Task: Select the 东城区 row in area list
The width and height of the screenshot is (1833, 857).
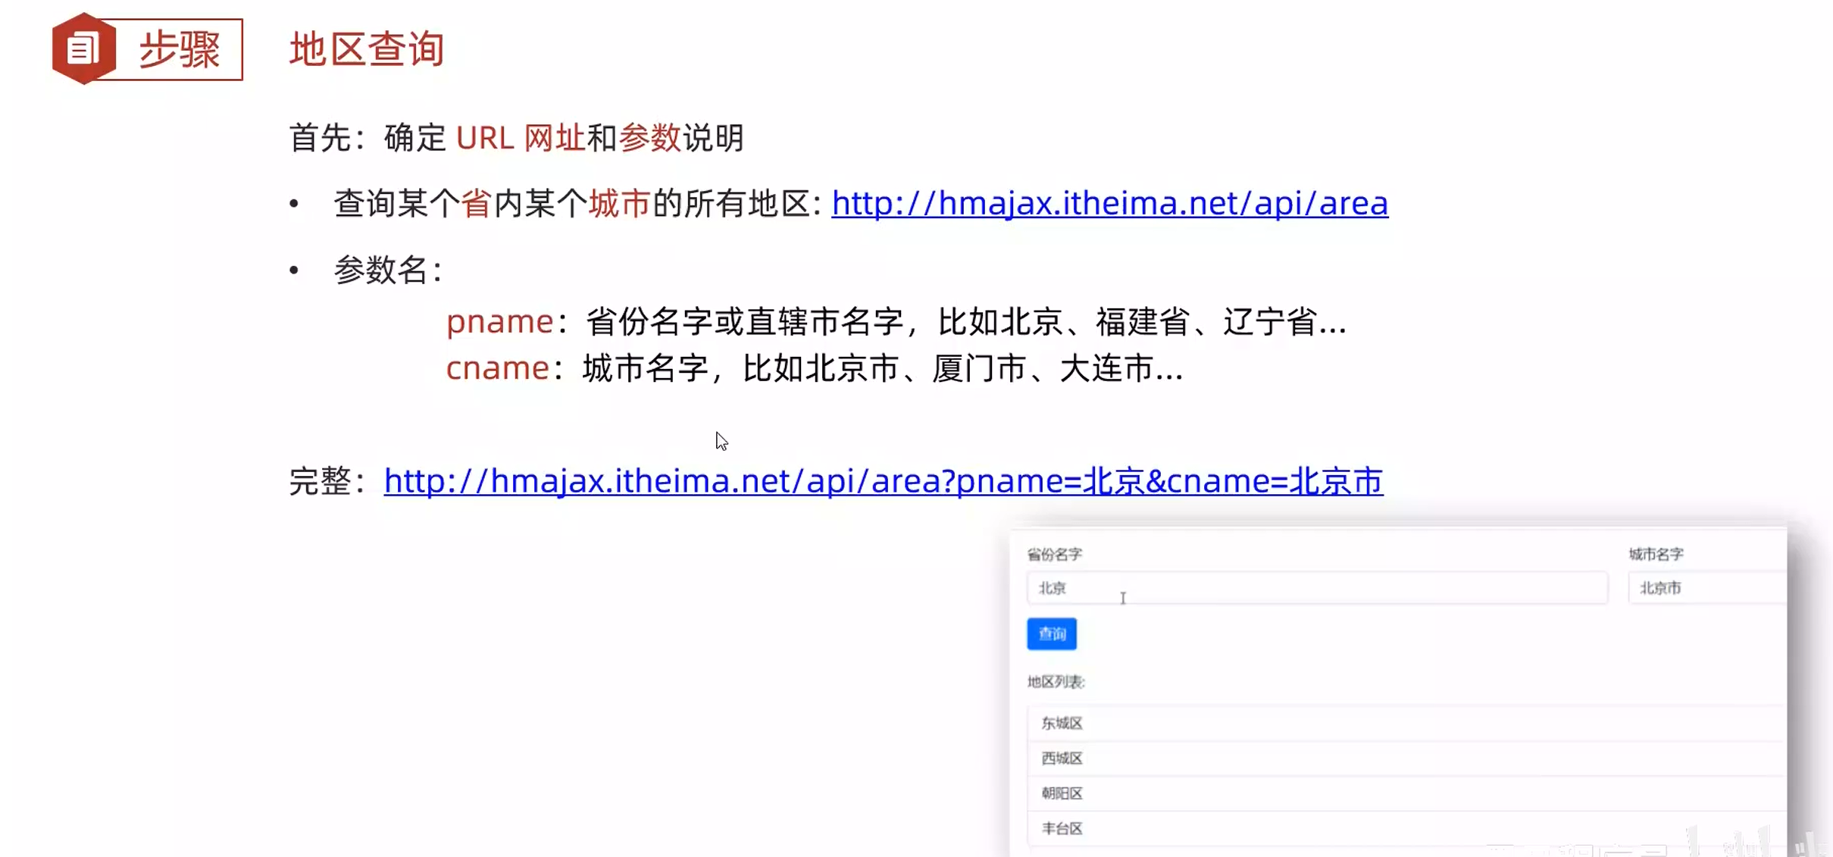Action: 1406,723
